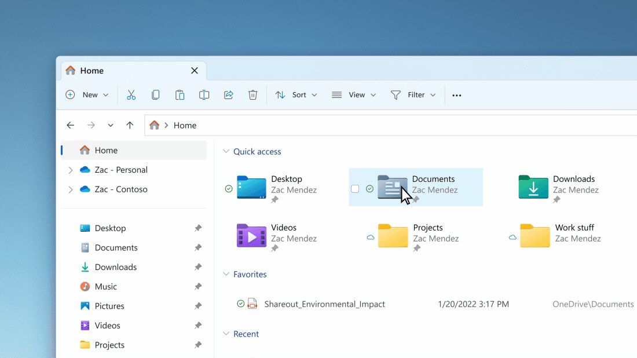Open the Share icon
This screenshot has height=358, width=637.
tap(228, 94)
